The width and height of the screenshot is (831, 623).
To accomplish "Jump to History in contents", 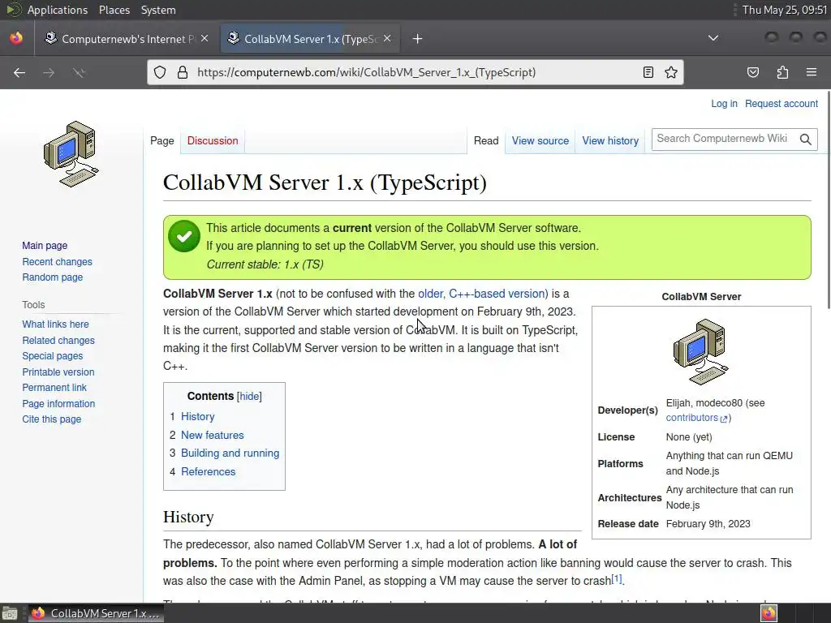I will tap(198, 417).
